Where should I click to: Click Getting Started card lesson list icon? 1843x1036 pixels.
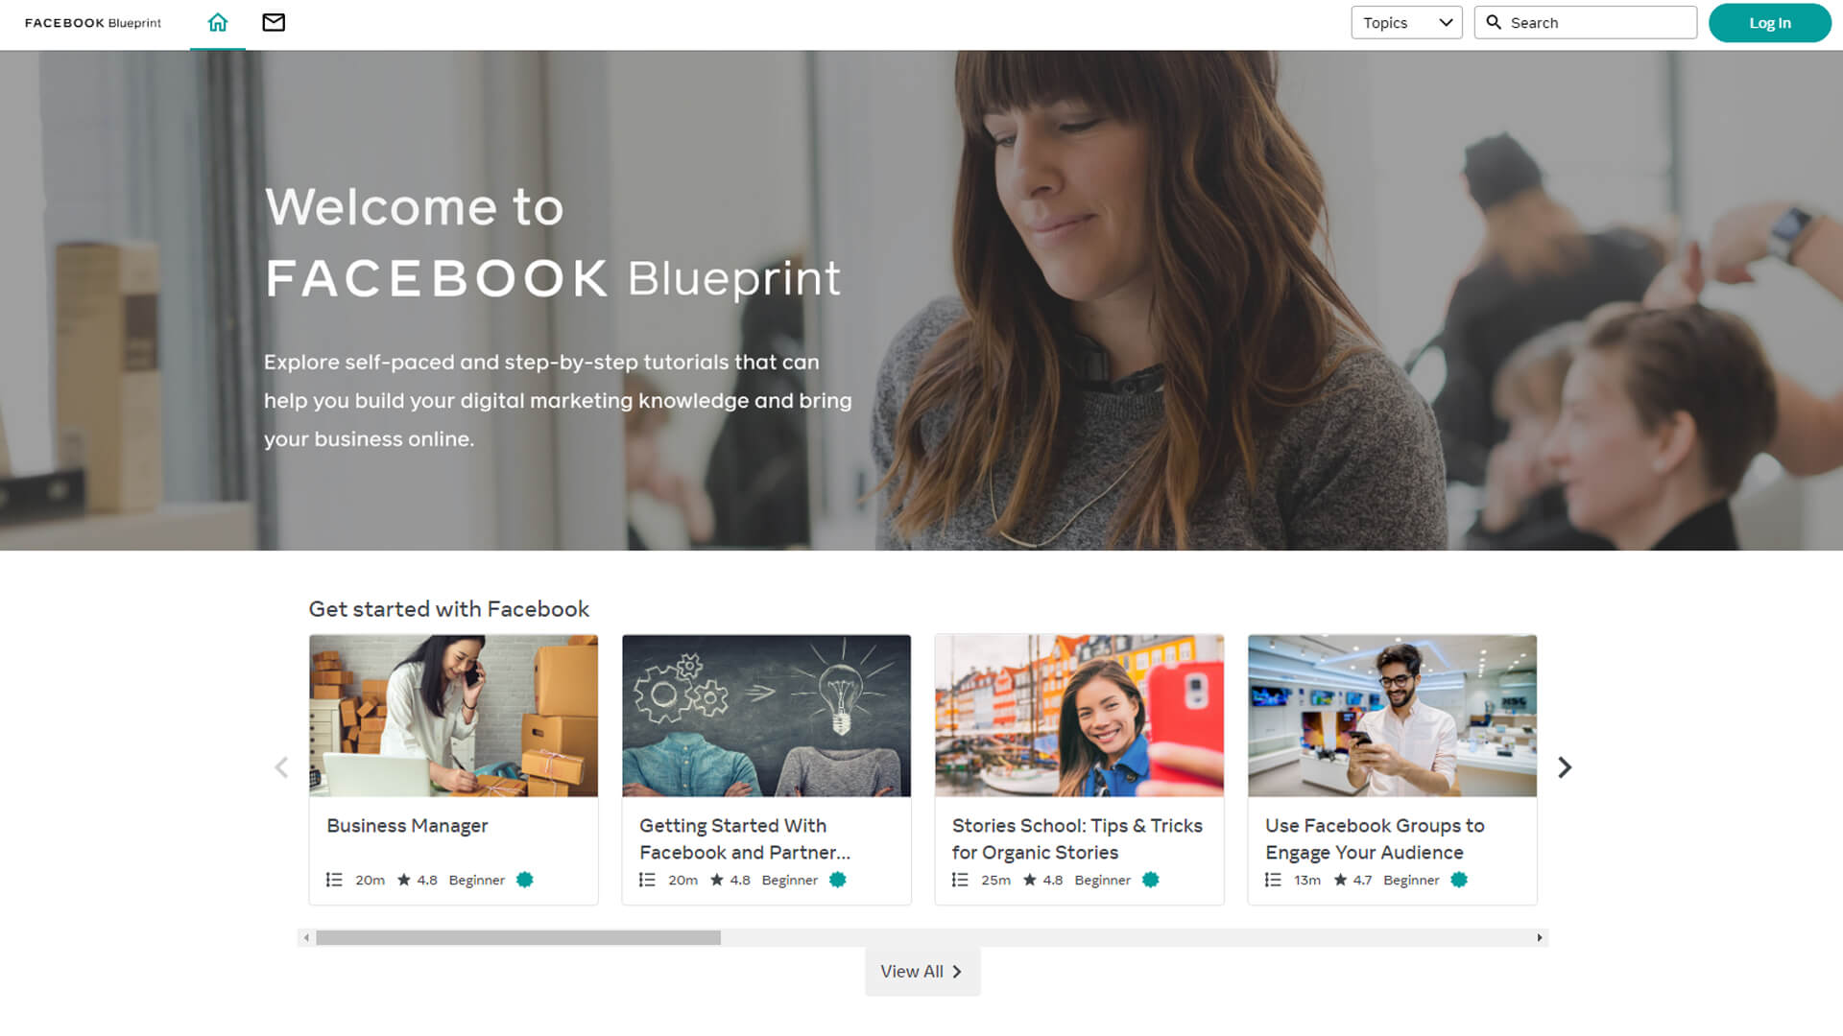pos(647,880)
